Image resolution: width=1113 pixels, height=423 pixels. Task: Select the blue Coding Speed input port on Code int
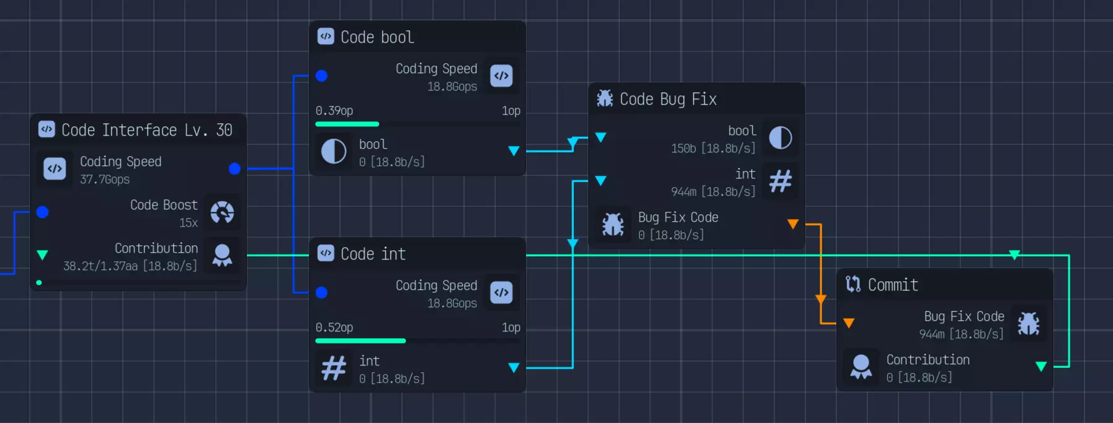pyautogui.click(x=321, y=292)
